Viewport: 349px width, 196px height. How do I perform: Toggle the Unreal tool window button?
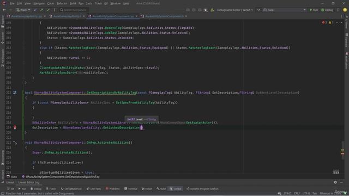(176, 189)
